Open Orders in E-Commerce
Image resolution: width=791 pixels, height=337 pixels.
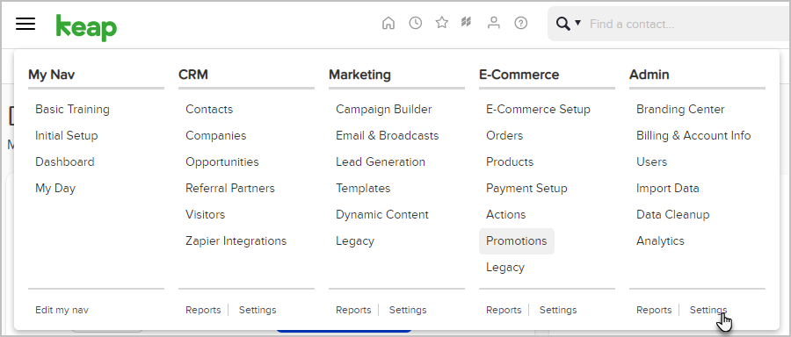[504, 135]
